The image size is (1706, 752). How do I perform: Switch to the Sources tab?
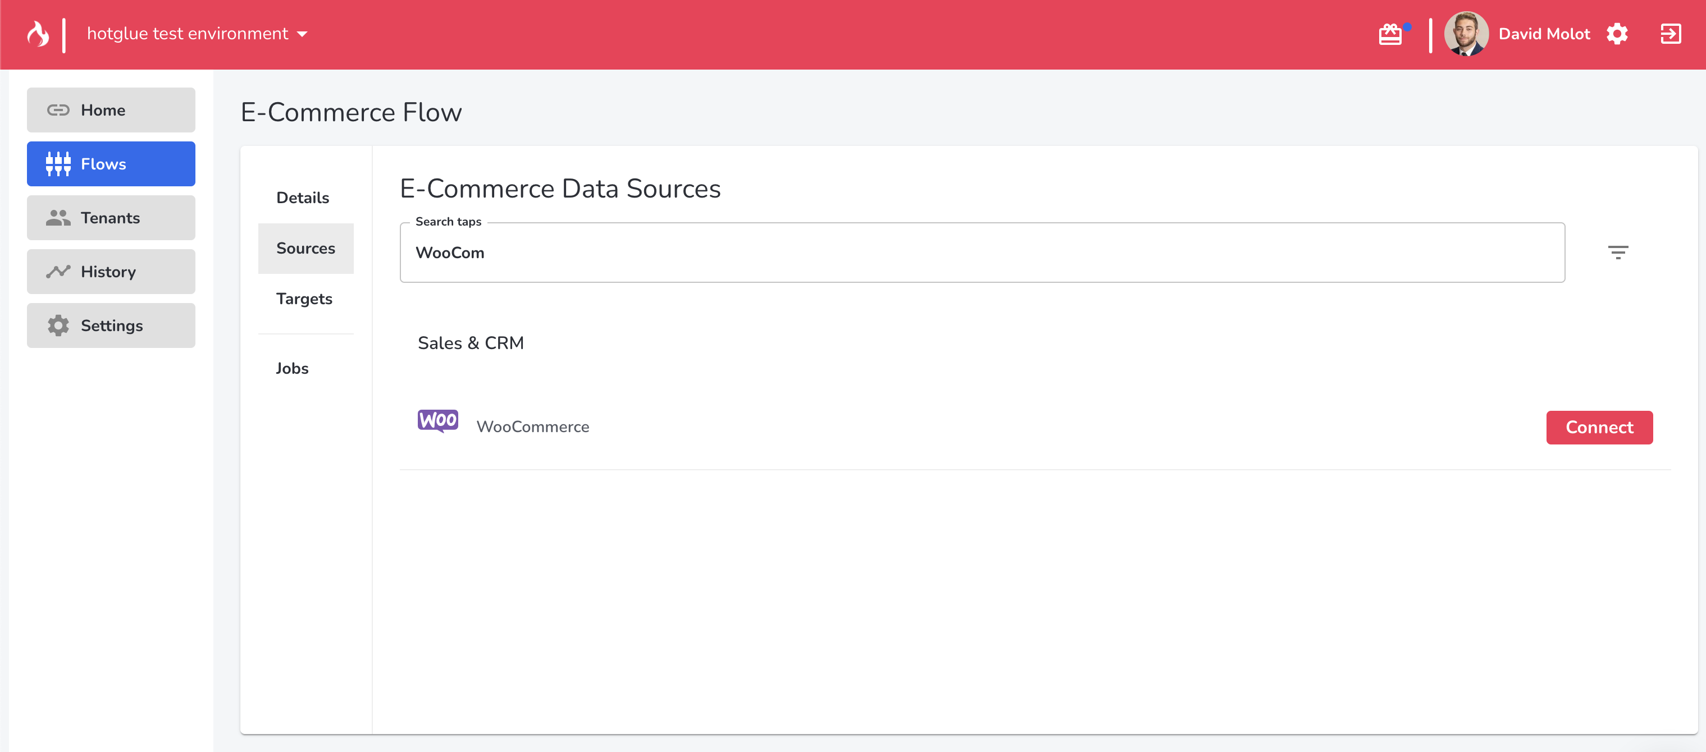[305, 248]
